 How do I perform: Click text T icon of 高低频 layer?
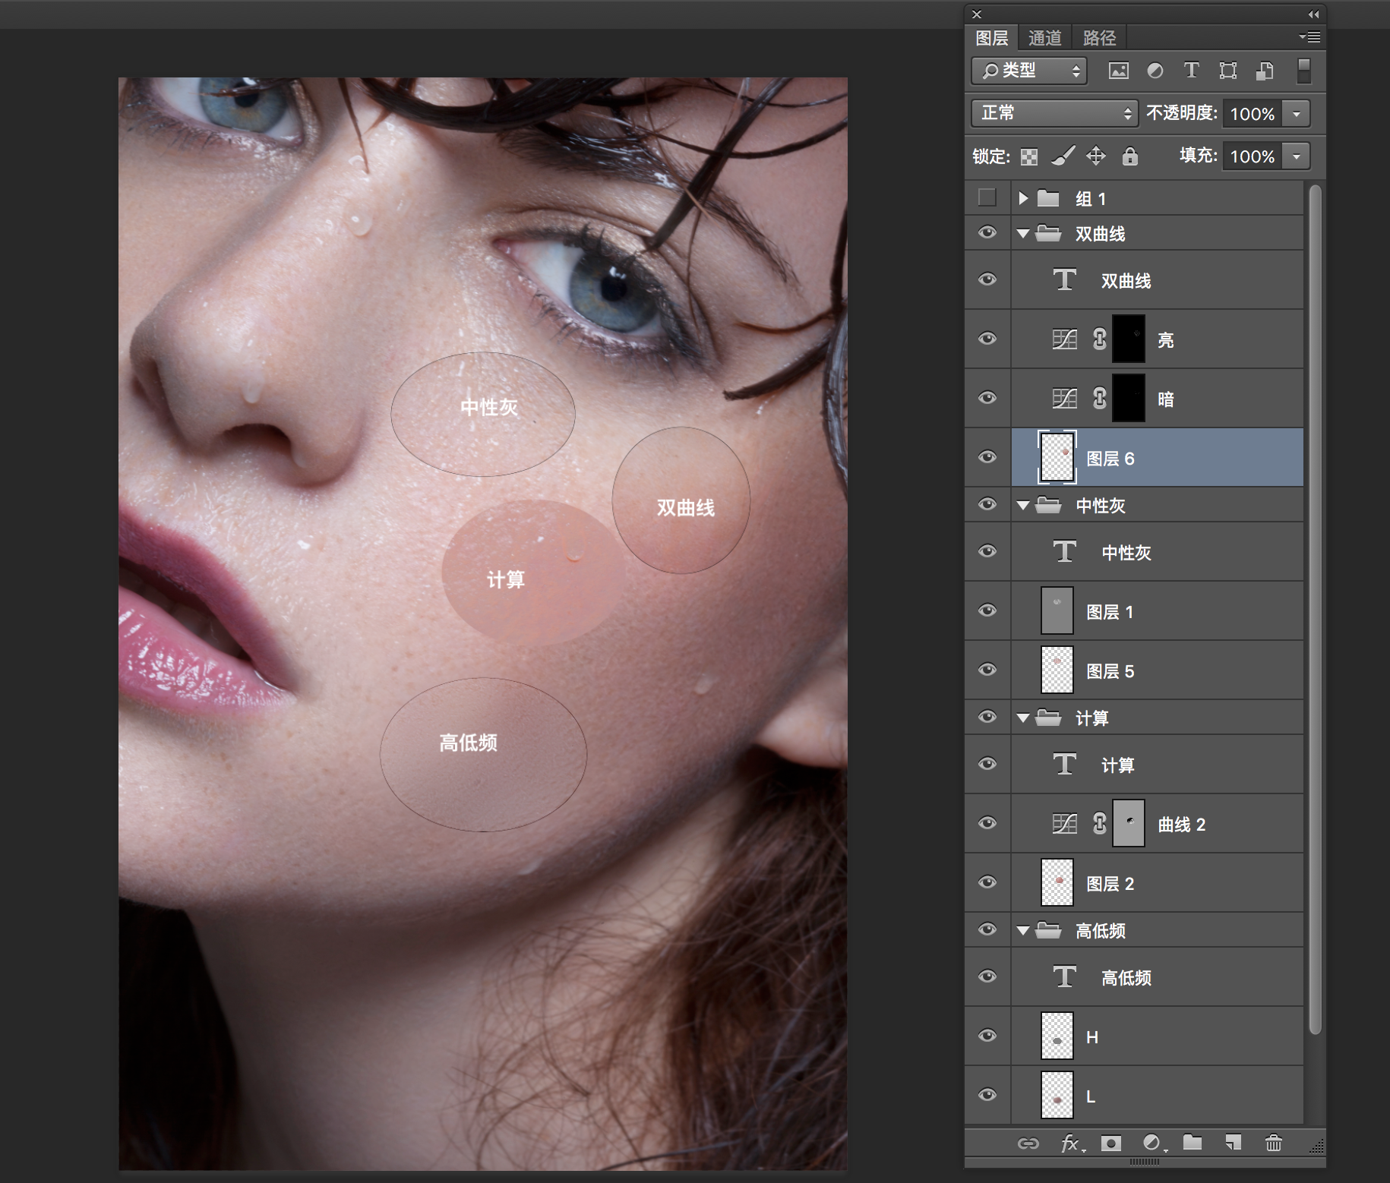[x=1065, y=976]
